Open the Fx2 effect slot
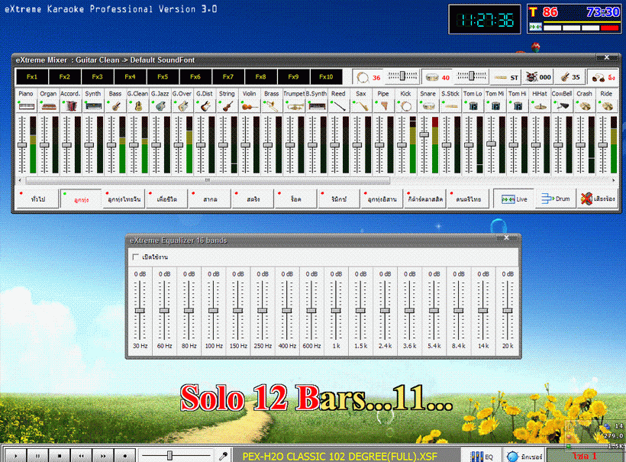626x462 pixels. [65, 76]
